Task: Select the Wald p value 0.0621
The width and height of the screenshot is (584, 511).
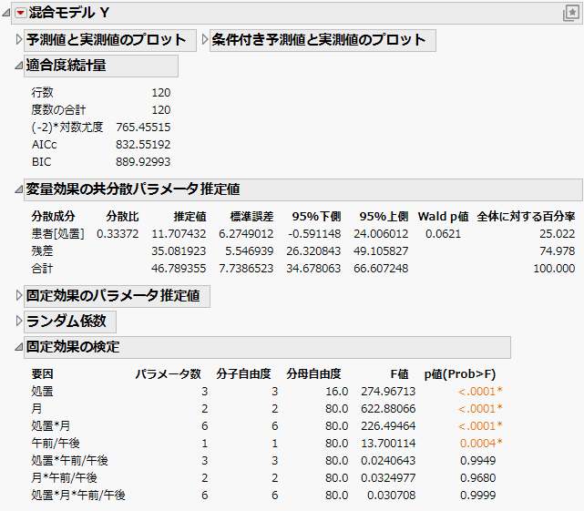Action: [x=443, y=234]
